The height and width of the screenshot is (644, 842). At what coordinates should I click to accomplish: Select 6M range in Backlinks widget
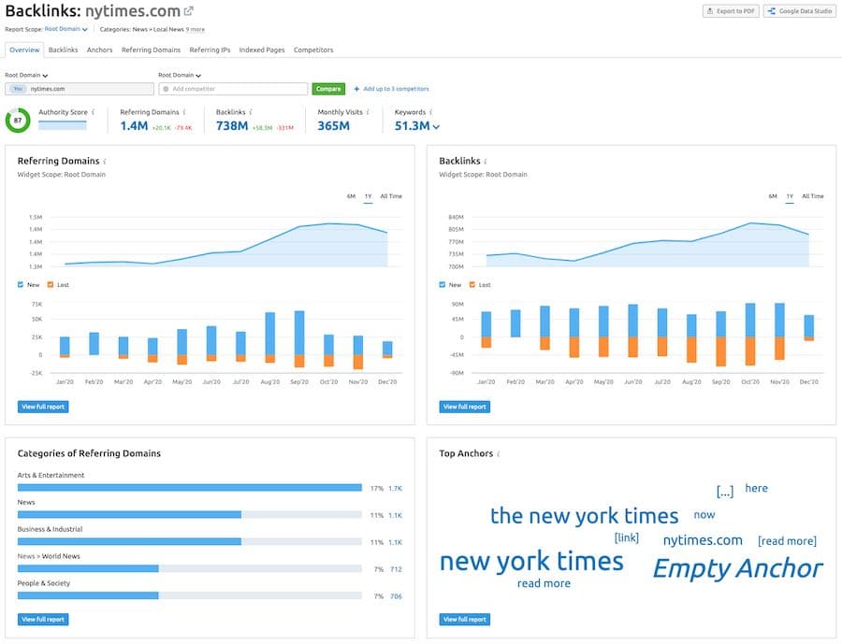773,196
